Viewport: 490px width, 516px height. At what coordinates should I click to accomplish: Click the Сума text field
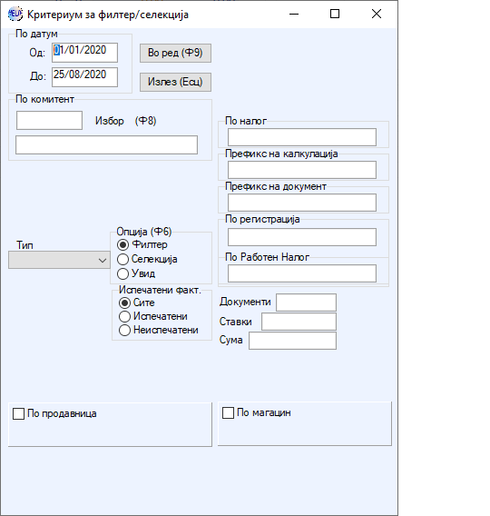coord(292,341)
